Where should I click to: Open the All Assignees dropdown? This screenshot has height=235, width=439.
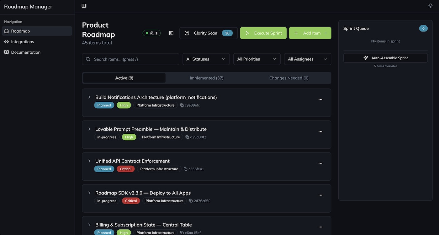click(x=308, y=59)
